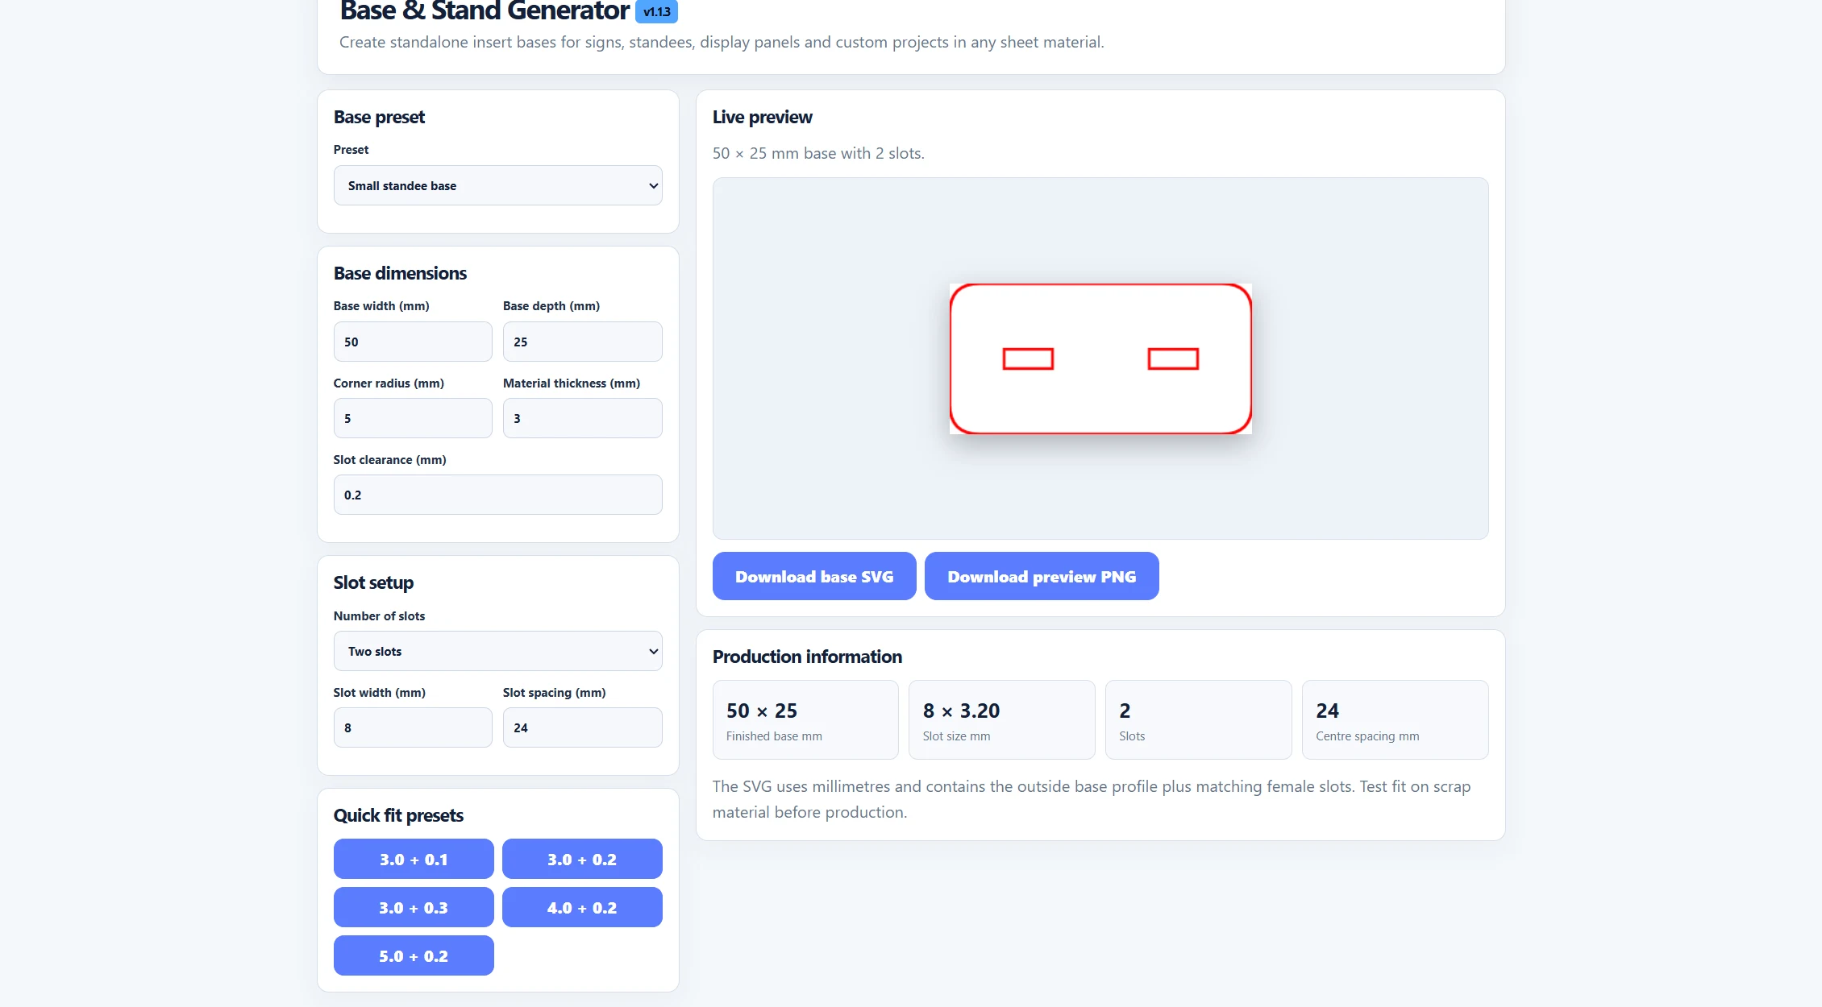The width and height of the screenshot is (1822, 1007).
Task: Focus the Material thickness field
Action: click(x=582, y=418)
